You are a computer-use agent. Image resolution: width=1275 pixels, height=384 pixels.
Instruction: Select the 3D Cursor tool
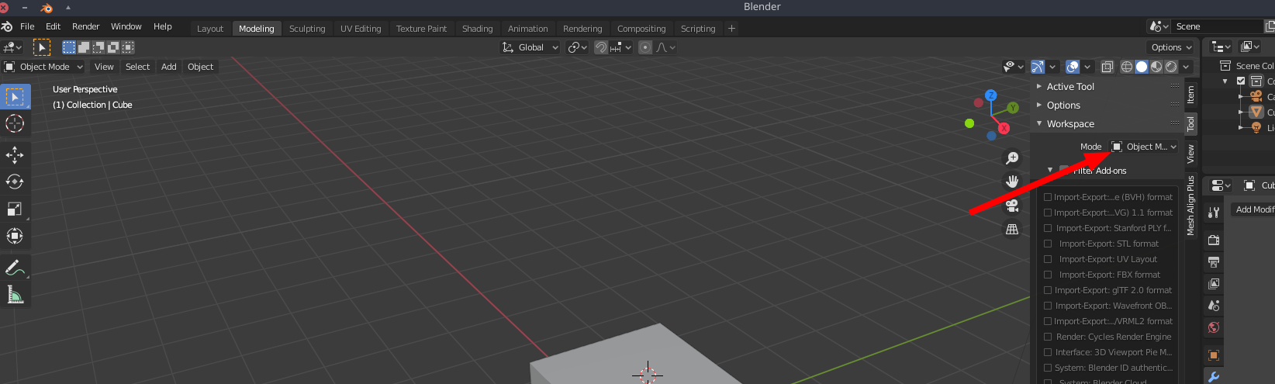click(15, 123)
